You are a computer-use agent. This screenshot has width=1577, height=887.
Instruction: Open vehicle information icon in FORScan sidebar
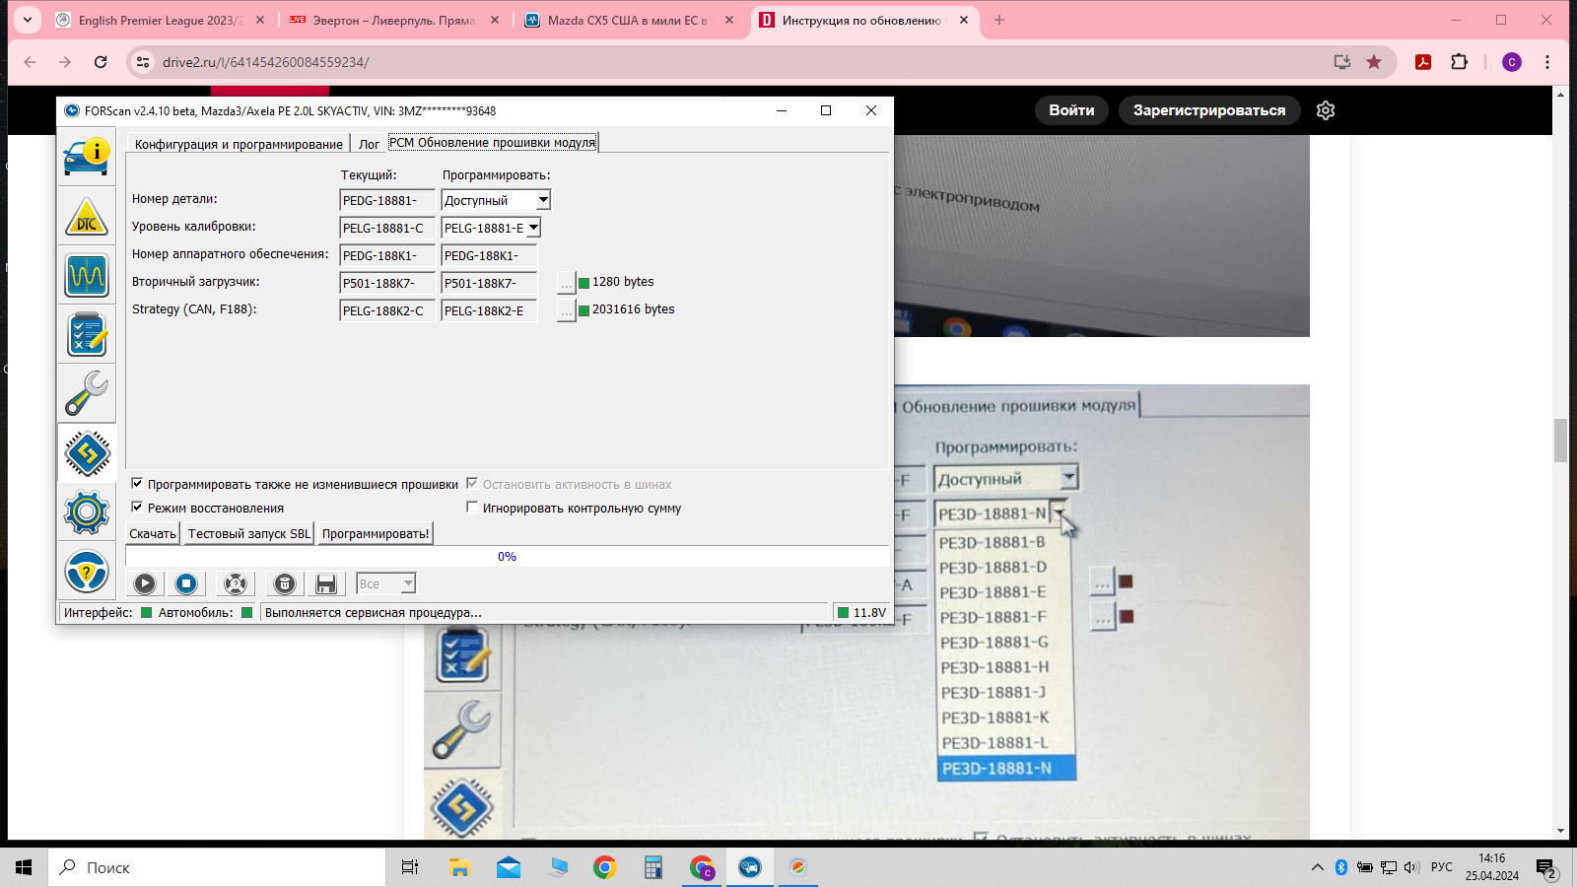click(x=87, y=159)
